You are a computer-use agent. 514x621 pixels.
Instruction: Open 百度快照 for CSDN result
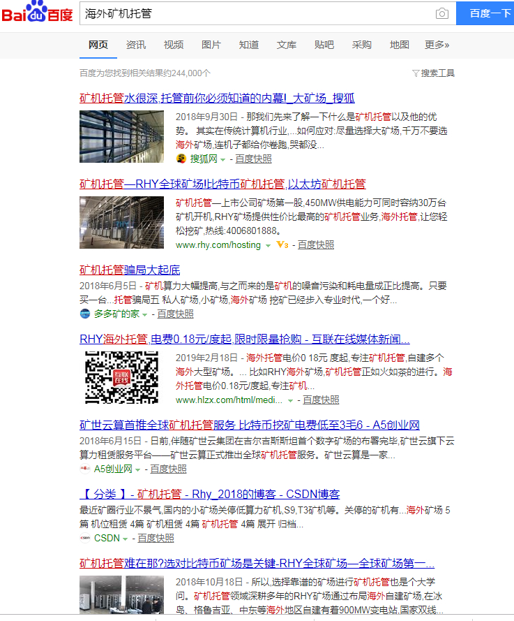click(x=156, y=539)
